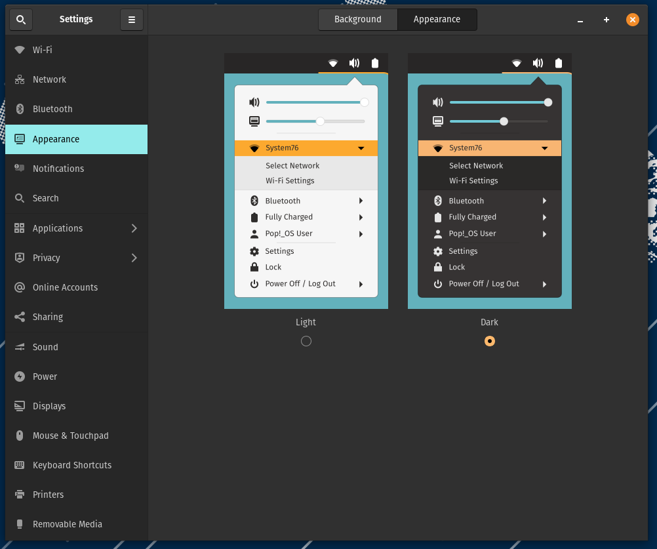
Task: Open Online Accounts settings
Action: click(x=64, y=287)
